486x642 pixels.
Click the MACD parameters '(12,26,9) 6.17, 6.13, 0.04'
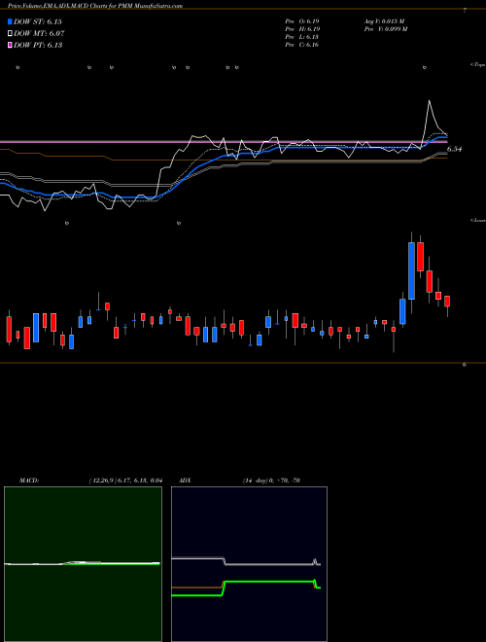(125, 481)
